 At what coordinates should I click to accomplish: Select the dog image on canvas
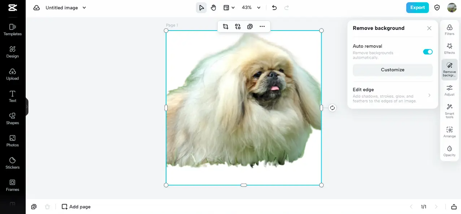click(x=244, y=108)
